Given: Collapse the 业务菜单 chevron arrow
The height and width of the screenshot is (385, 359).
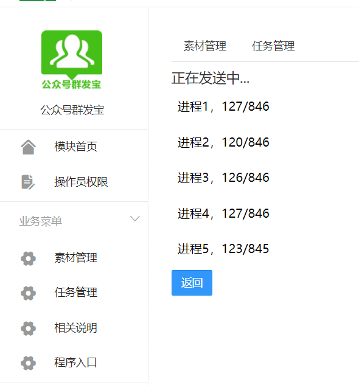Looking at the screenshot, I should 135,218.
